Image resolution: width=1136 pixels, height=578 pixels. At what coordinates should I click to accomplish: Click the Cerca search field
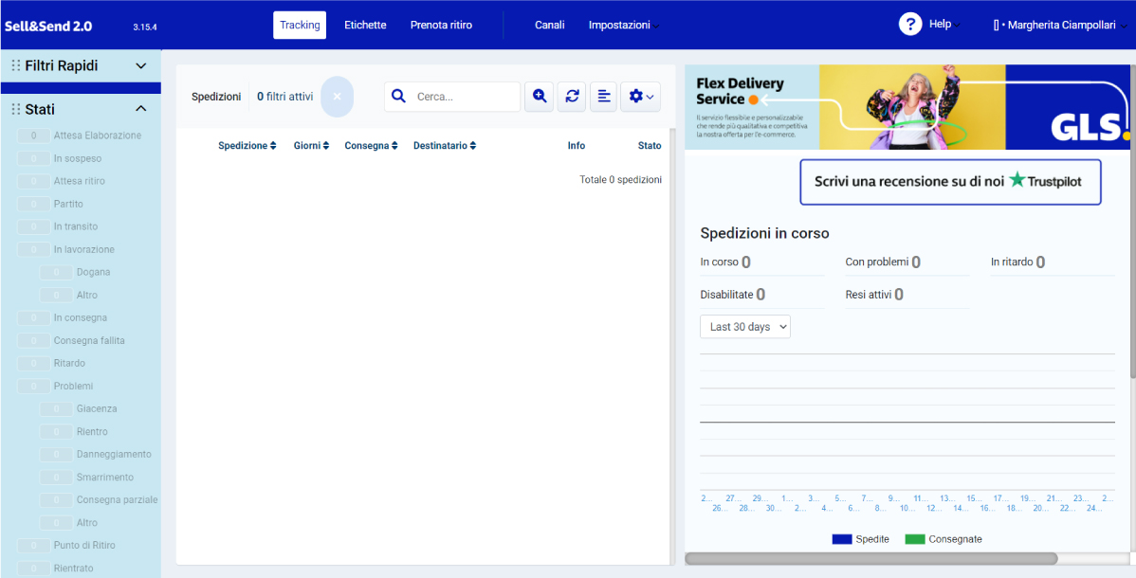(x=465, y=97)
